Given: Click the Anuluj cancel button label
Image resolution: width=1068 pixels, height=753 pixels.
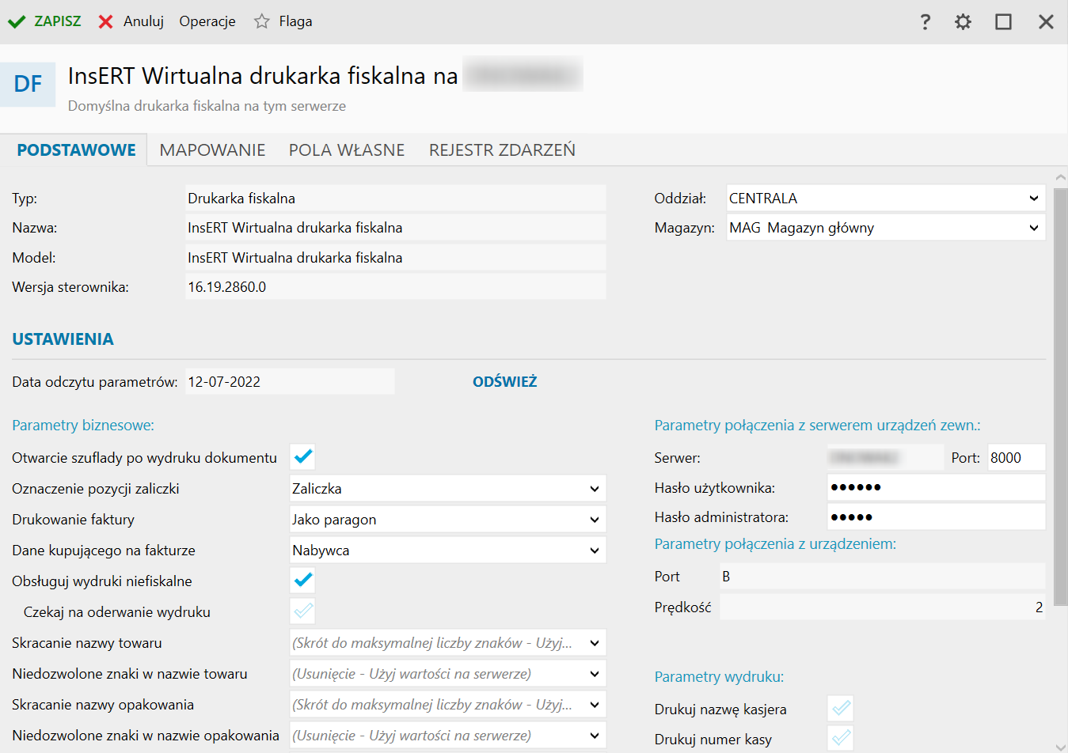Looking at the screenshot, I should click(x=143, y=21).
